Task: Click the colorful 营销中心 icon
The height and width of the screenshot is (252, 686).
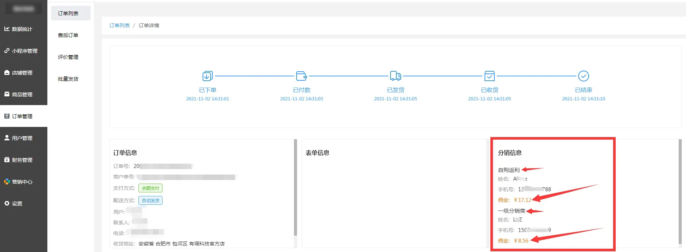Action: (x=7, y=181)
